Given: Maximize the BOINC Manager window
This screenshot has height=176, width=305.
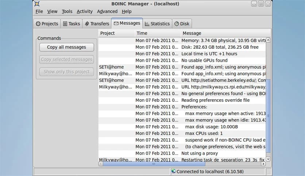Looking at the screenshot, I should (261, 4).
